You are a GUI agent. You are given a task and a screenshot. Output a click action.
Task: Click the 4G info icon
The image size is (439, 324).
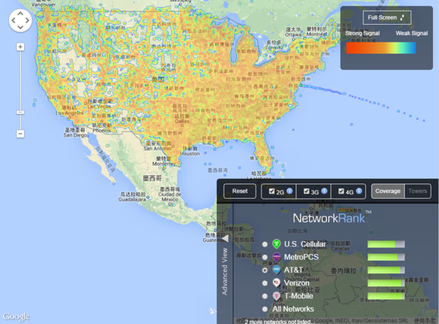pos(359,192)
